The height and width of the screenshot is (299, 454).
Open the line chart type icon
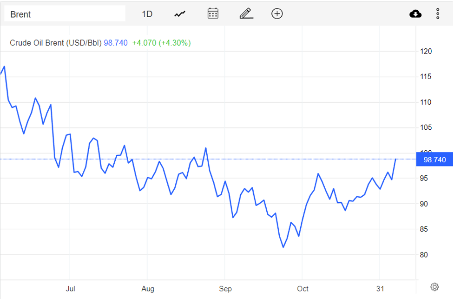tap(180, 14)
